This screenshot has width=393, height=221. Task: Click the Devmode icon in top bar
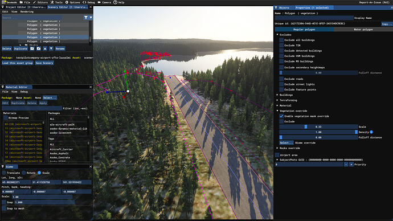point(3,2)
